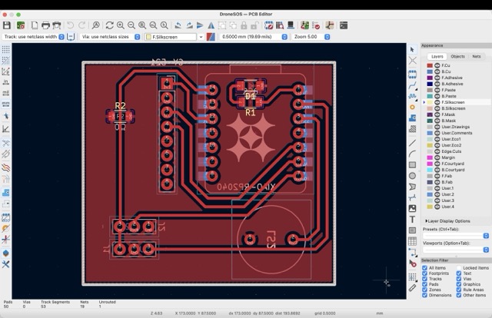Select the Add Text tool
The width and height of the screenshot is (492, 318).
(x=412, y=219)
